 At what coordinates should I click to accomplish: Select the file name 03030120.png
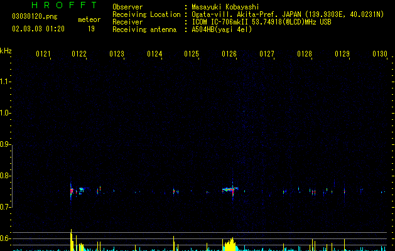pyautogui.click(x=35, y=17)
